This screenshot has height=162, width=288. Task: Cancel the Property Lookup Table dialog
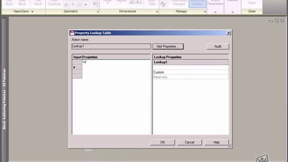click(189, 142)
